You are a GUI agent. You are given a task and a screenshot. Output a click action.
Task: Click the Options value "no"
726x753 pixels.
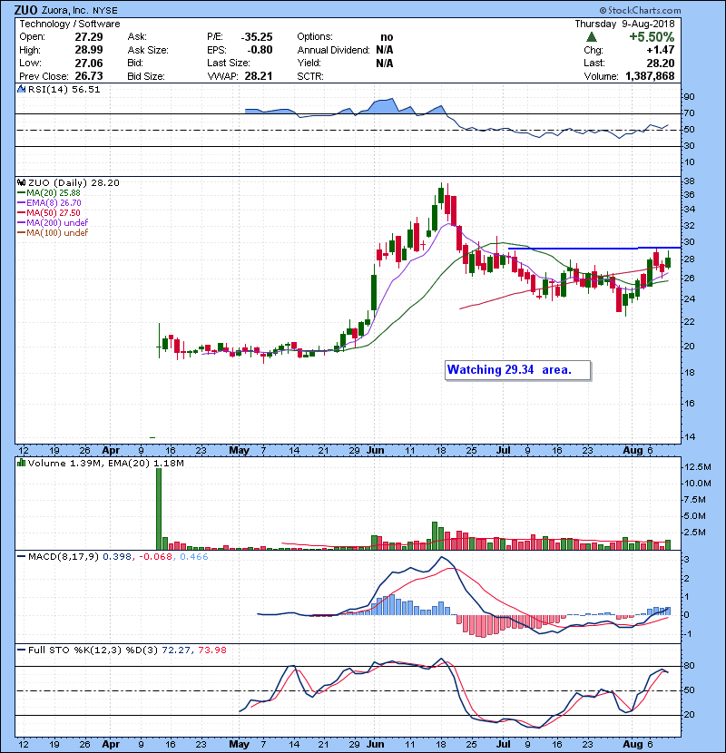[x=387, y=37]
